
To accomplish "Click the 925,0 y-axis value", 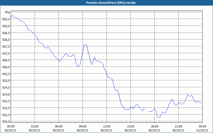I will [x=6, y=81].
